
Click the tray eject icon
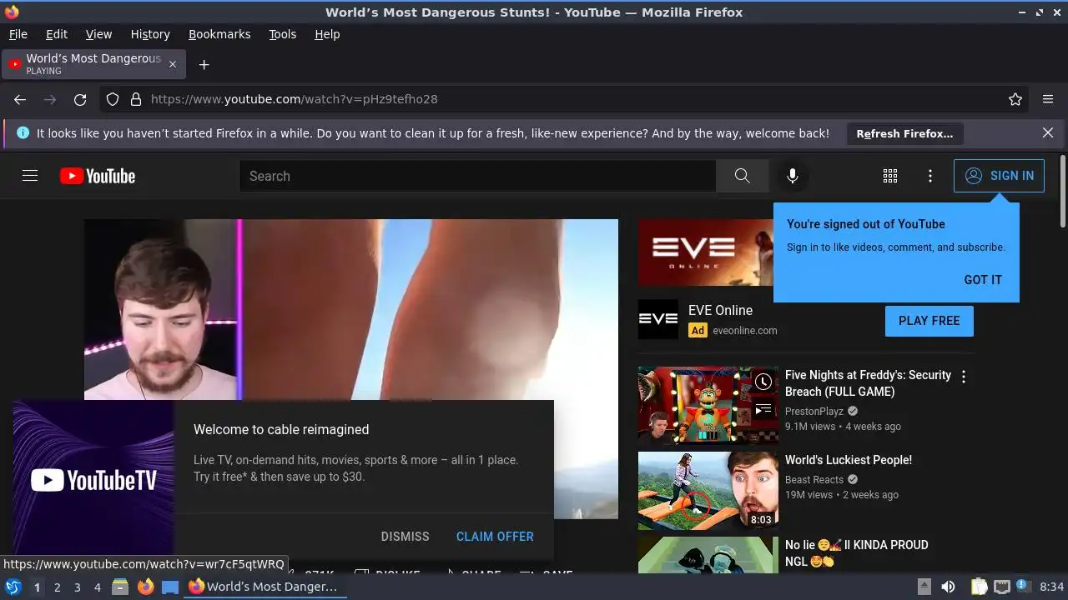(924, 587)
